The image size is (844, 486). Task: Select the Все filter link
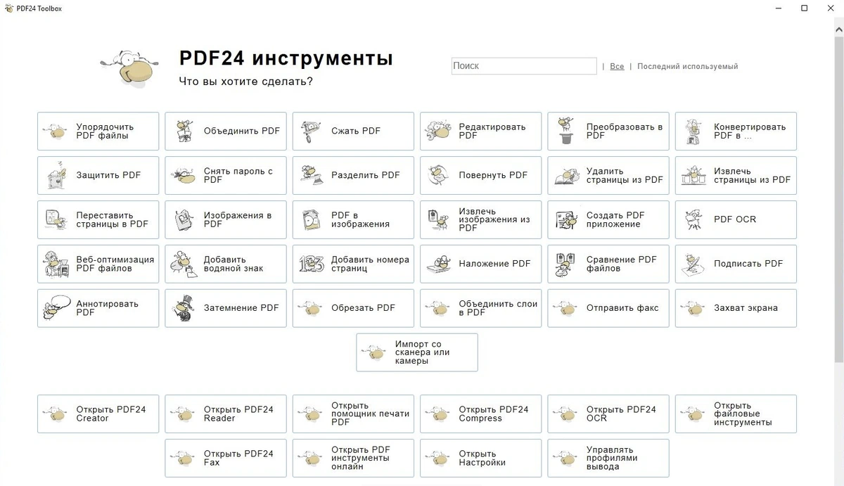[617, 66]
